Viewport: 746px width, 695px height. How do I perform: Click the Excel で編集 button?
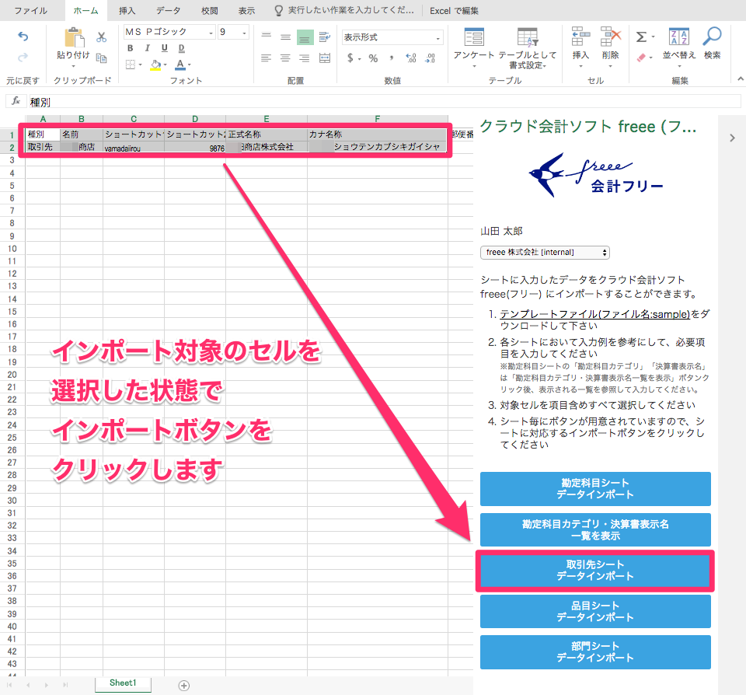[454, 10]
